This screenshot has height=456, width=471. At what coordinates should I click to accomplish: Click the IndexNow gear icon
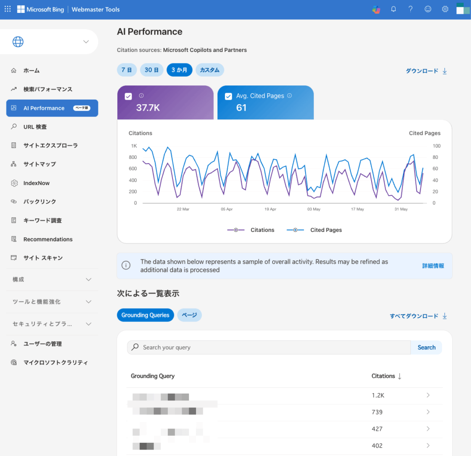click(14, 183)
